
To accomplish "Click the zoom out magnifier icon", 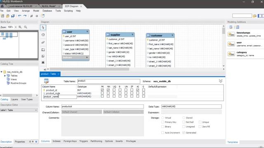I will [26, 27].
